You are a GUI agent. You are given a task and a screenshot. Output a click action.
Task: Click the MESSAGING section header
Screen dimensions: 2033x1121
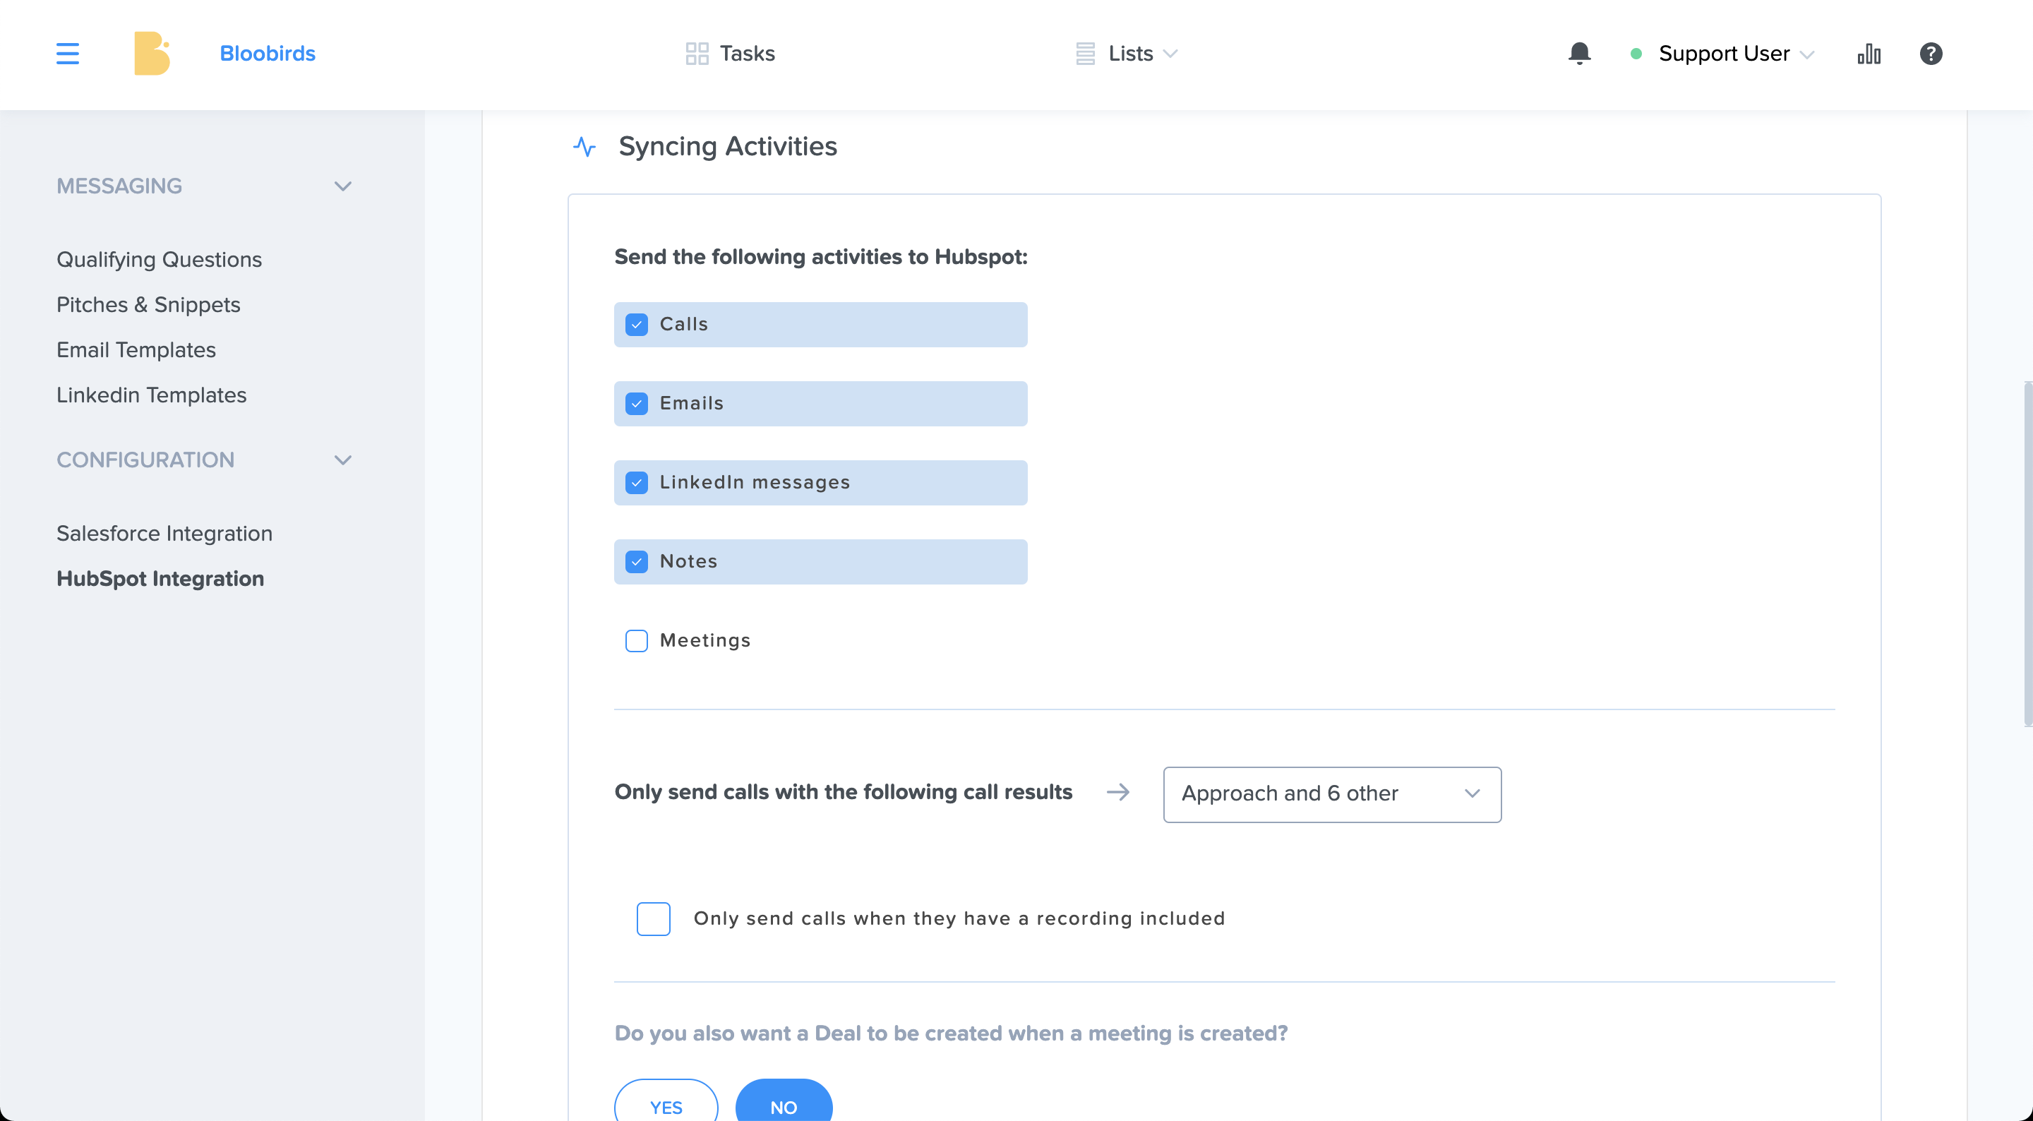pyautogui.click(x=119, y=186)
